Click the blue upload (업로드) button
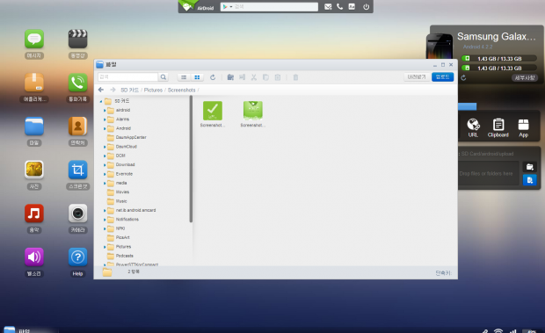The height and width of the screenshot is (333, 545). pyautogui.click(x=442, y=76)
